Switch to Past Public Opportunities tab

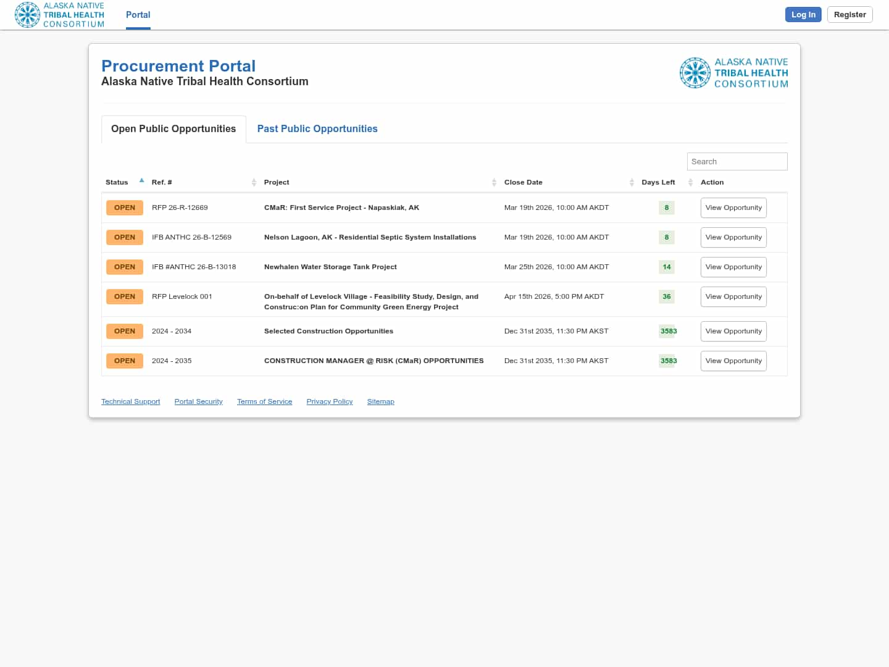(x=317, y=128)
